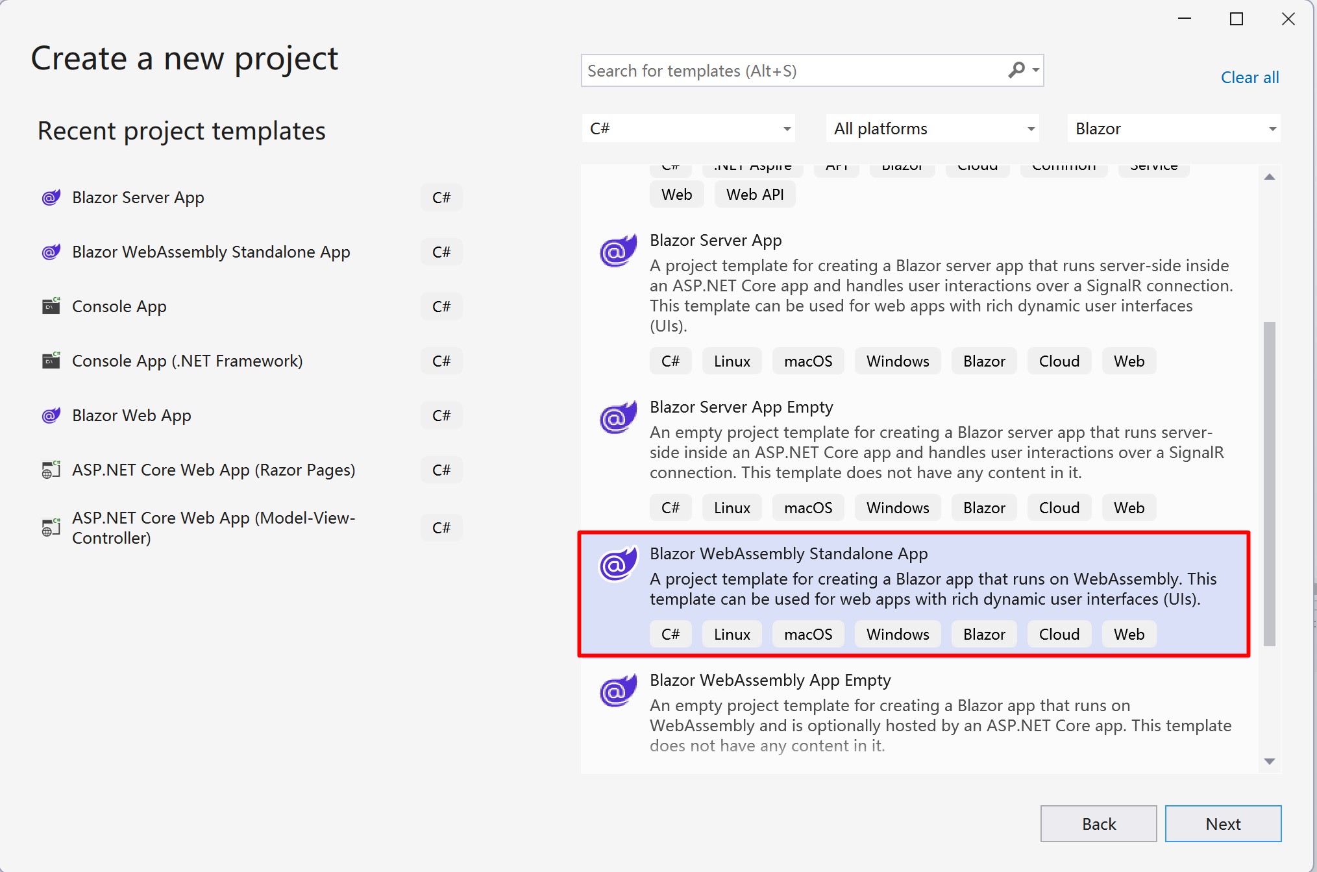Click Blazor Server App Empty template icon
1317x872 pixels.
click(617, 418)
